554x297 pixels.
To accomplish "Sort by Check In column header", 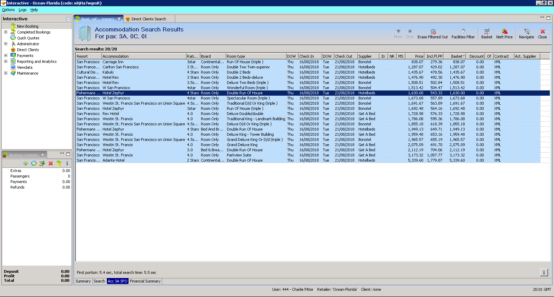I will (x=310, y=56).
